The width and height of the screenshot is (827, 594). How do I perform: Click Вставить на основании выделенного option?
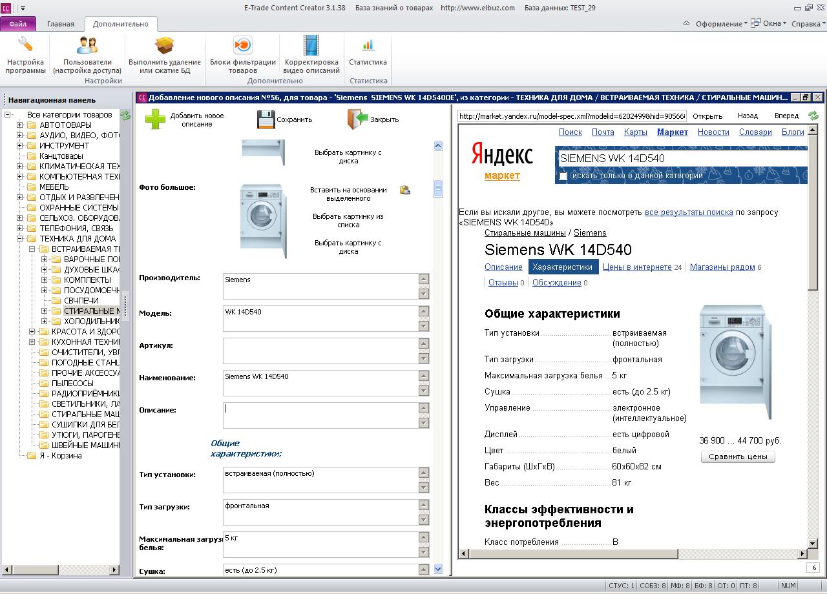click(348, 194)
